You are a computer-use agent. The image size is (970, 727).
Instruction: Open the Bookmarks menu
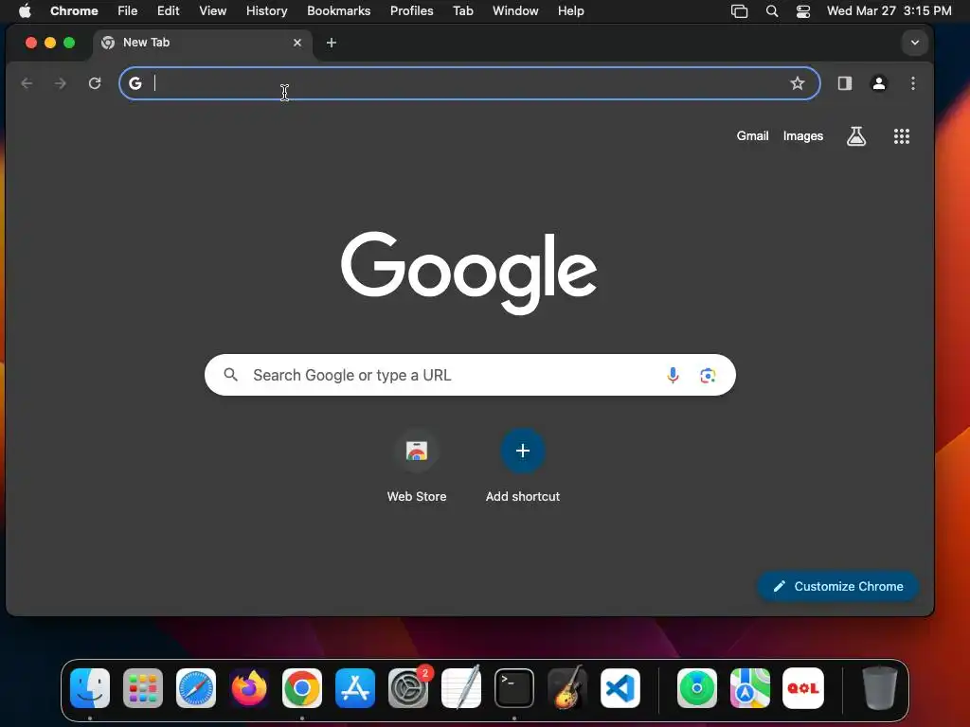[339, 10]
